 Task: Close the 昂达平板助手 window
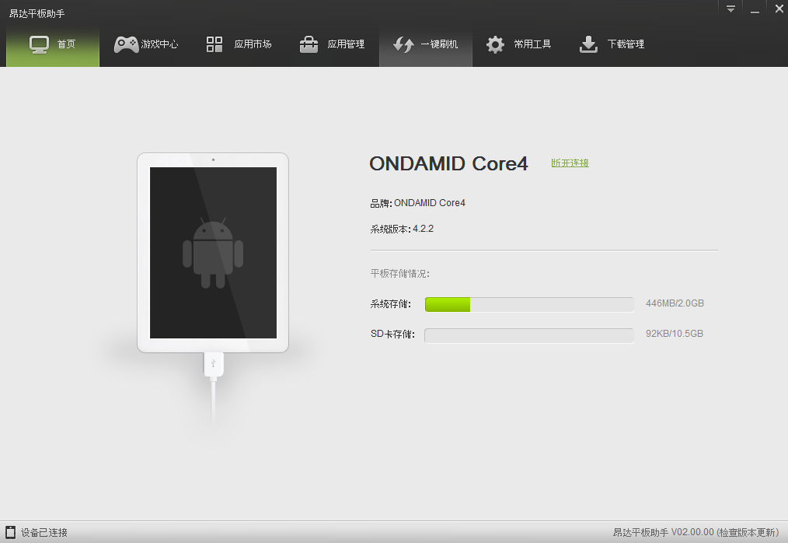779,9
